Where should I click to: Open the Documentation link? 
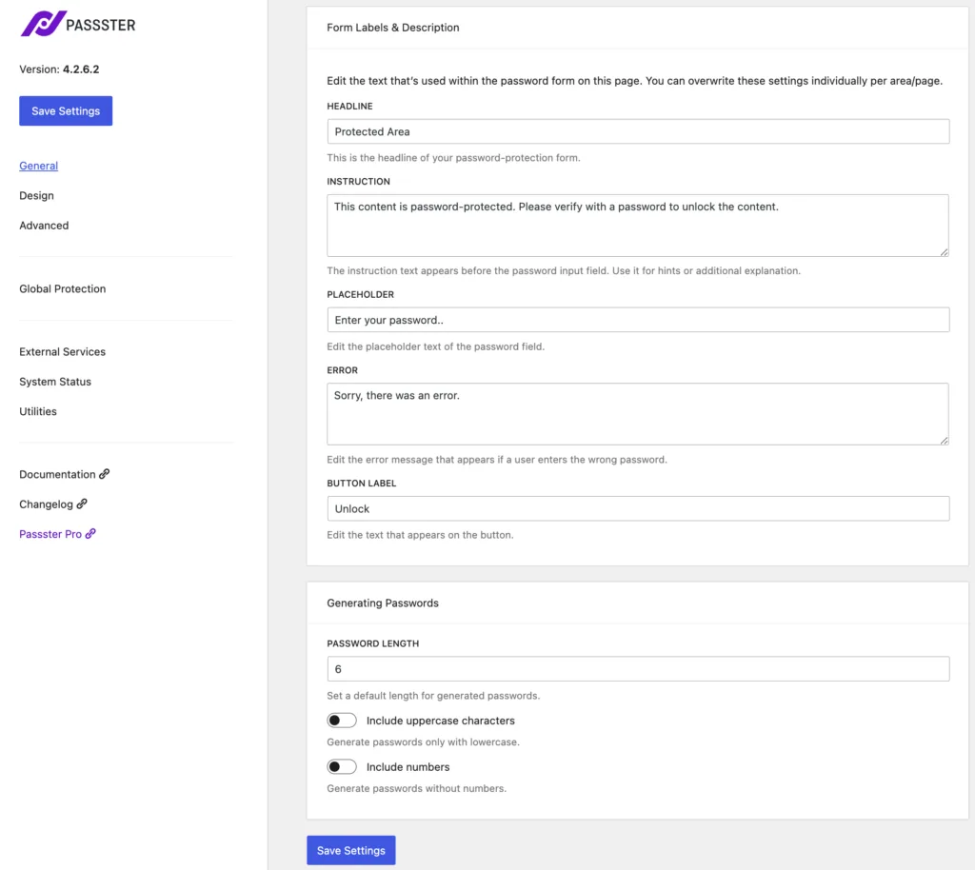(57, 474)
